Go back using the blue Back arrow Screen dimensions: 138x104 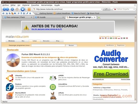(x=4, y=9)
